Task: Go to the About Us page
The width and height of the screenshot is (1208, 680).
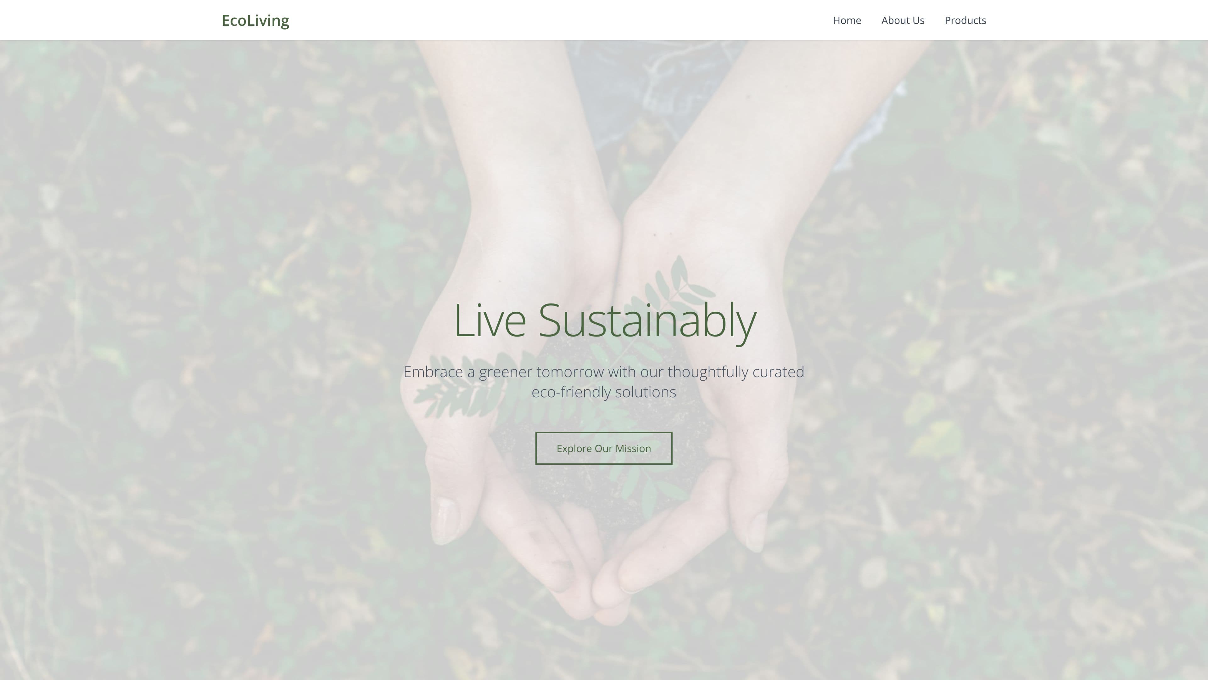Action: pyautogui.click(x=903, y=21)
